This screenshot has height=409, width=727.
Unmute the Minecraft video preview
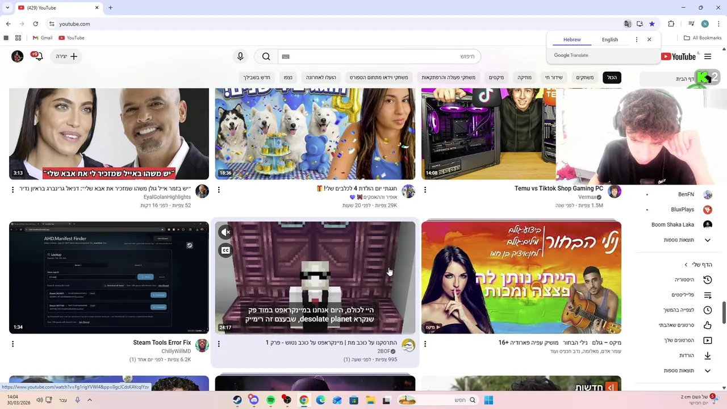click(x=225, y=232)
